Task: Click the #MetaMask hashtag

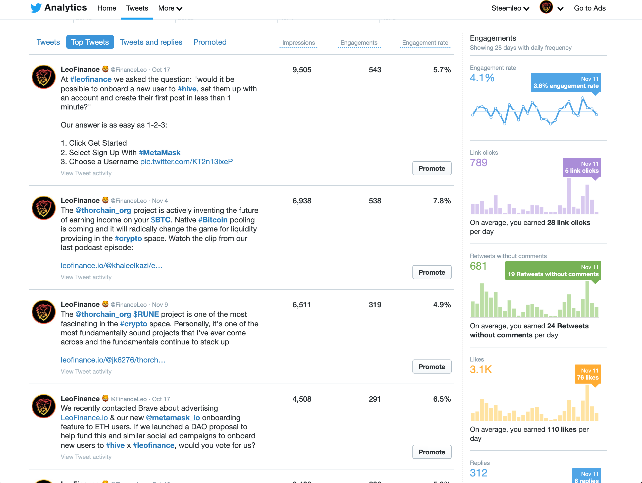Action: [160, 153]
